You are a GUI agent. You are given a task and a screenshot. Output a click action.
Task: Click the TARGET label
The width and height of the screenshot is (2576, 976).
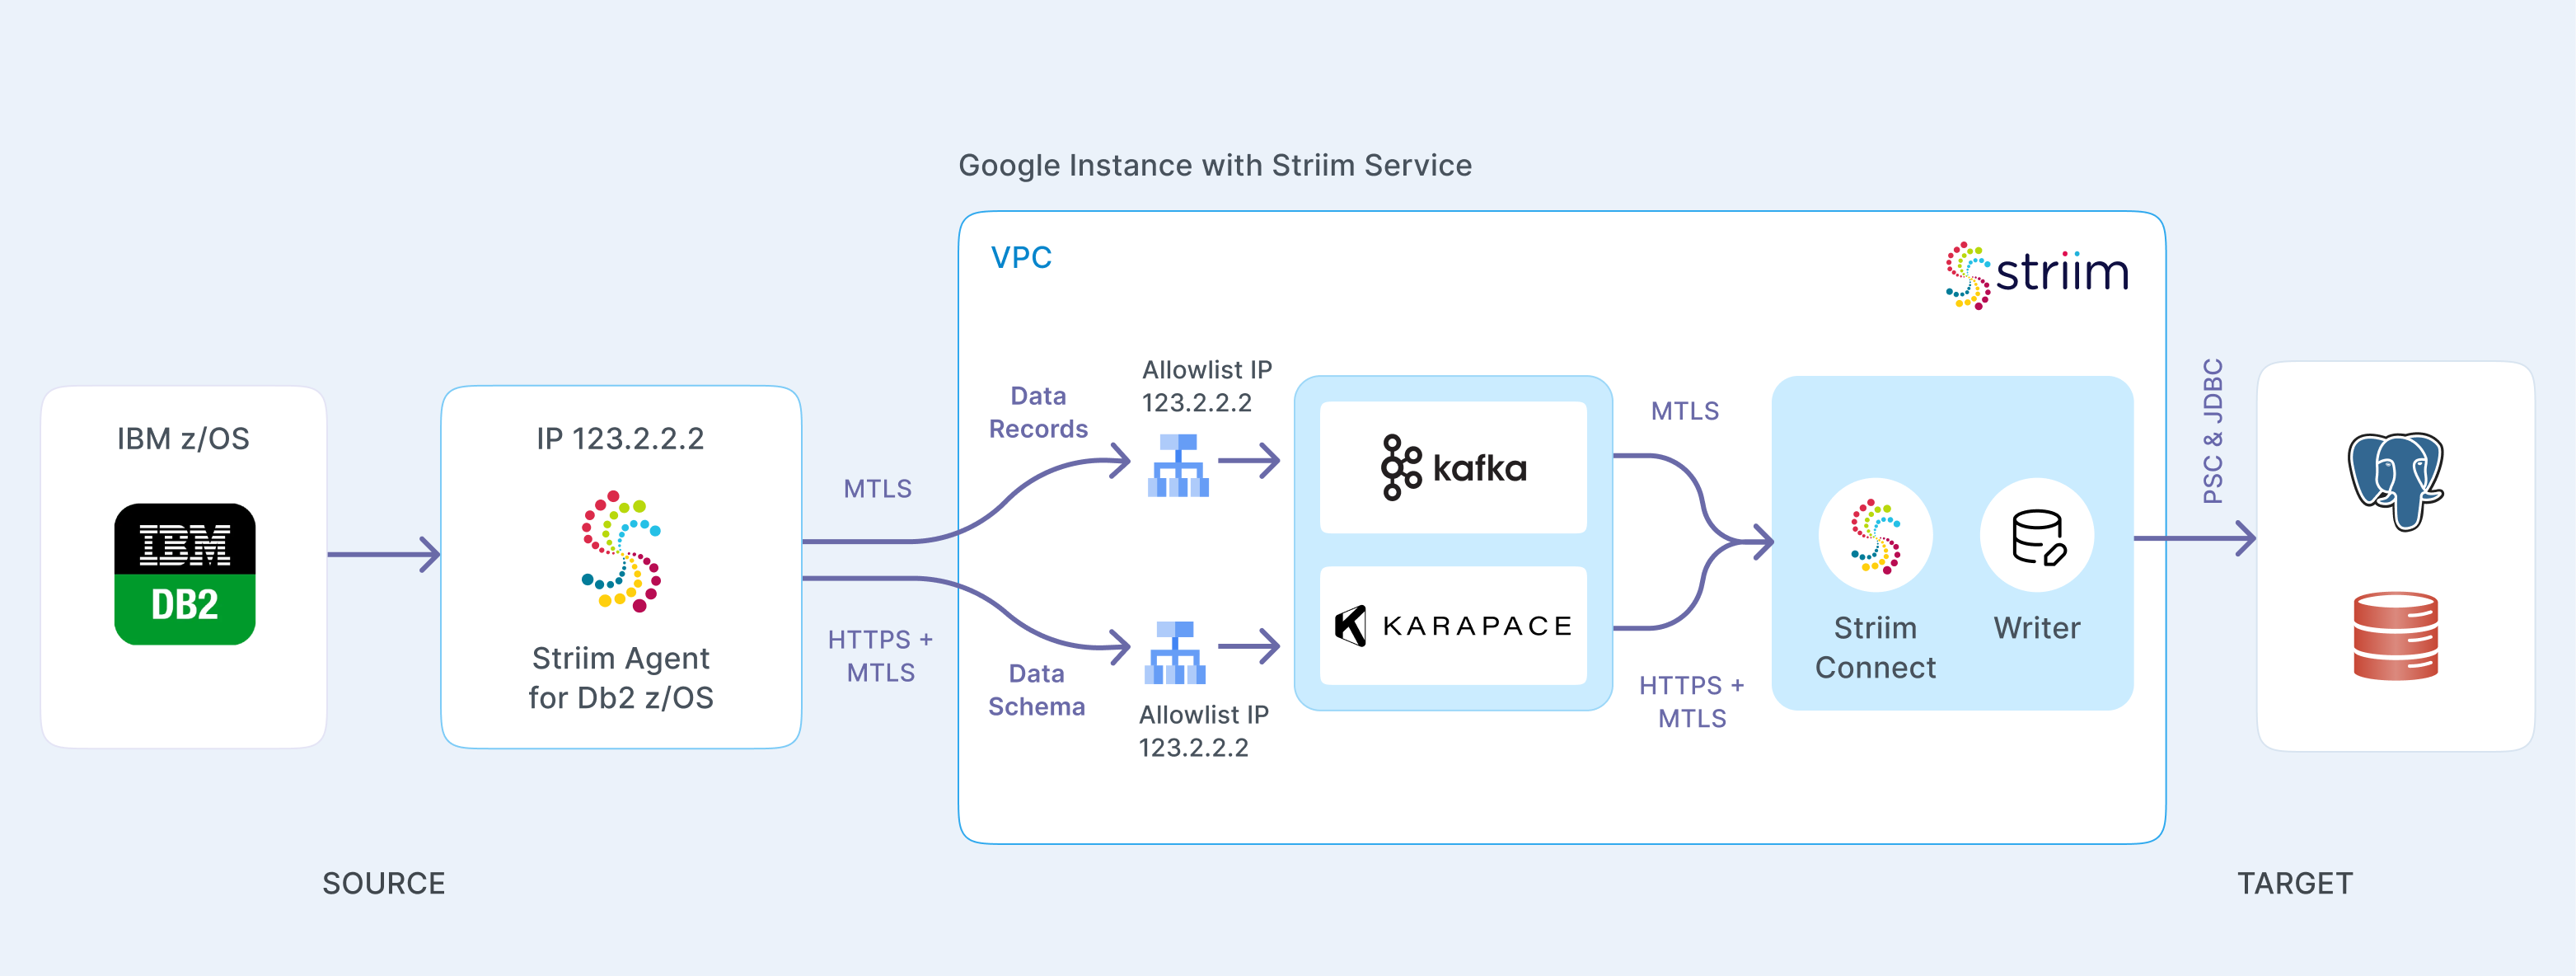2293,883
